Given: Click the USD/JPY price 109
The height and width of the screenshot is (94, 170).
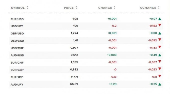Looking at the screenshot, I should 75,26.
